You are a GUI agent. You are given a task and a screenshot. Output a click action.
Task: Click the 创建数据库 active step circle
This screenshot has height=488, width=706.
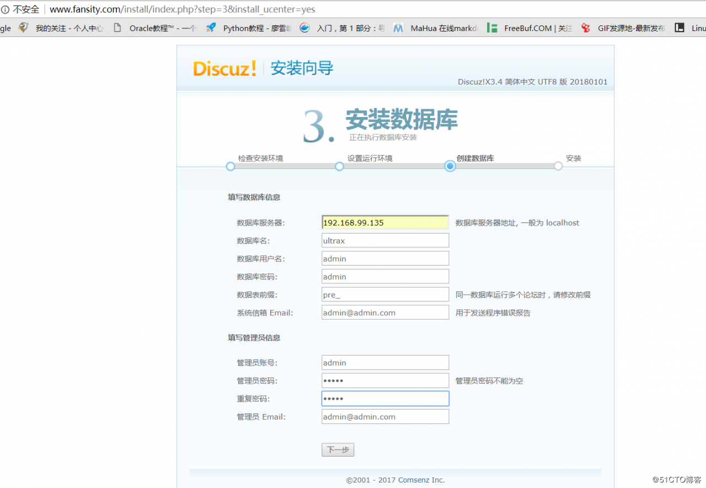click(450, 166)
